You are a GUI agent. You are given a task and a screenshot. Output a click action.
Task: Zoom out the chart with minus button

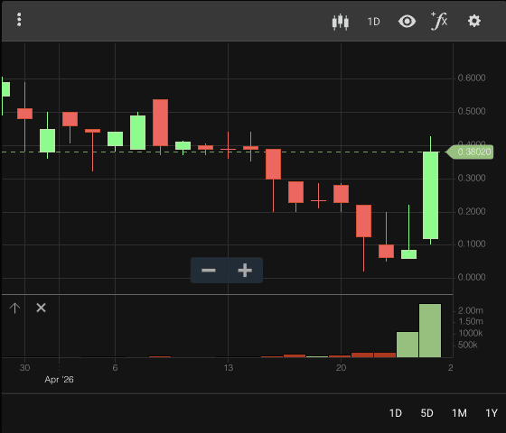209,271
